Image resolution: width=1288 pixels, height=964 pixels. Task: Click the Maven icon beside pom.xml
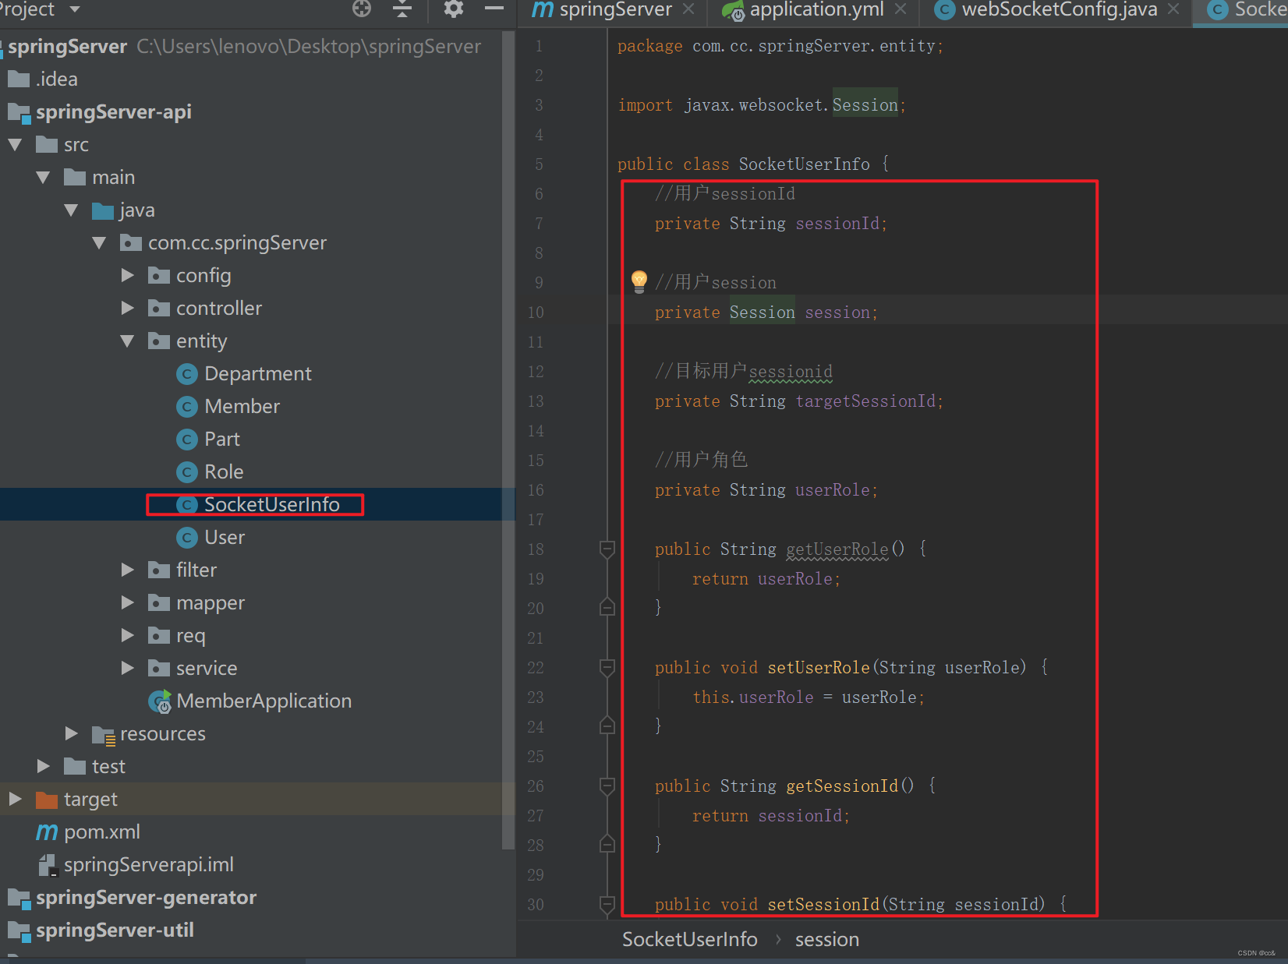pos(46,832)
